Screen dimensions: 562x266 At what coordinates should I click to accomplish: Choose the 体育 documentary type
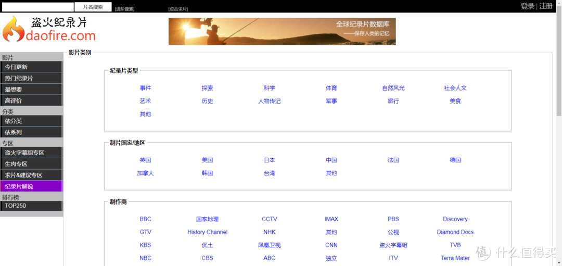tap(331, 88)
